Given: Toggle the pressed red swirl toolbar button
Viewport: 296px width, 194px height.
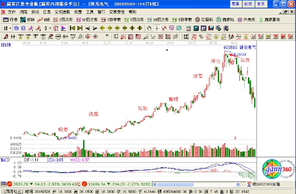Looking at the screenshot, I should pyautogui.click(x=56, y=28).
